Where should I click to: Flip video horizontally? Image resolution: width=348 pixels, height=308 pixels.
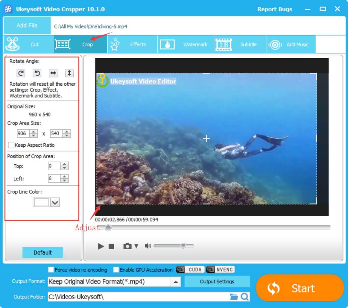(53, 73)
